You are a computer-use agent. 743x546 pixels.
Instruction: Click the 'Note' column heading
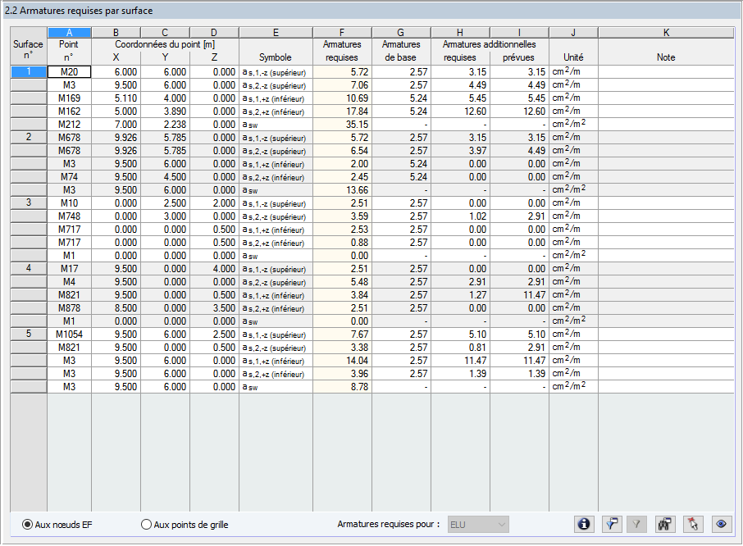666,57
